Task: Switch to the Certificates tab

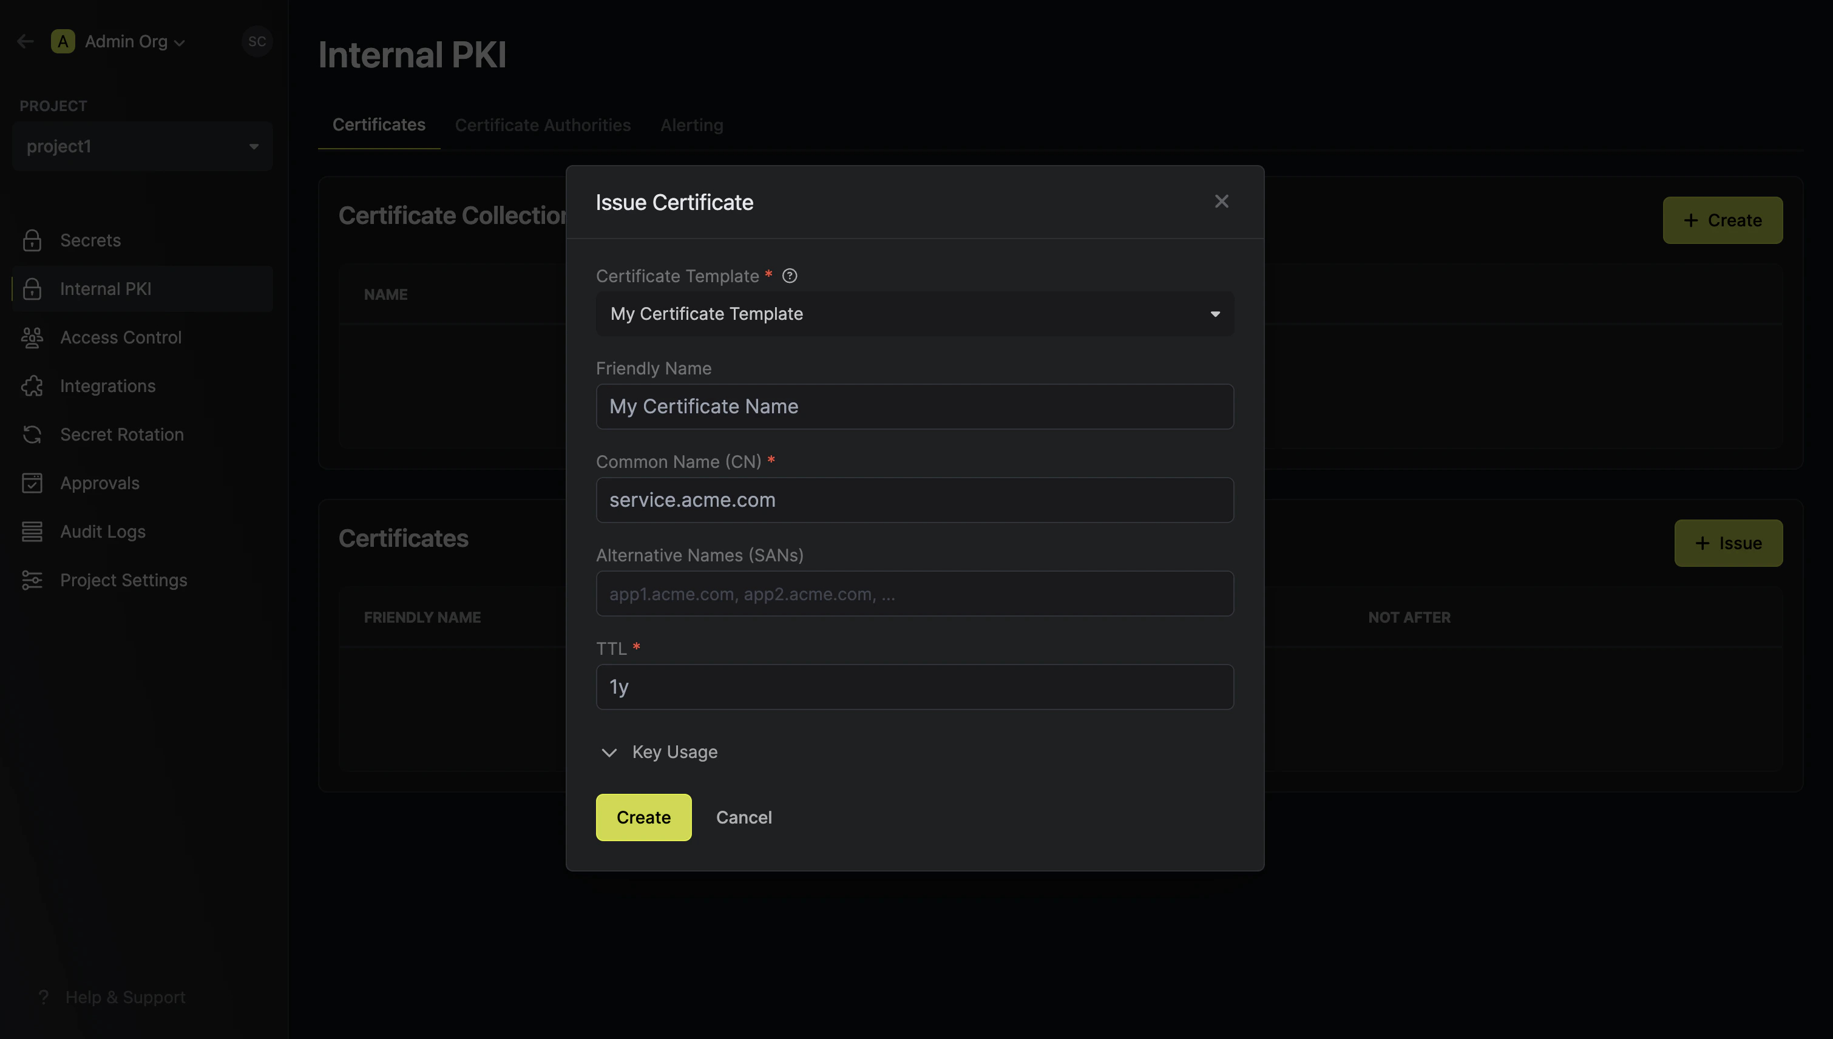Action: 379,125
